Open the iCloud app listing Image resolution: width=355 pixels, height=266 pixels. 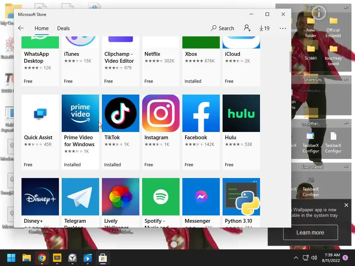tap(241, 61)
